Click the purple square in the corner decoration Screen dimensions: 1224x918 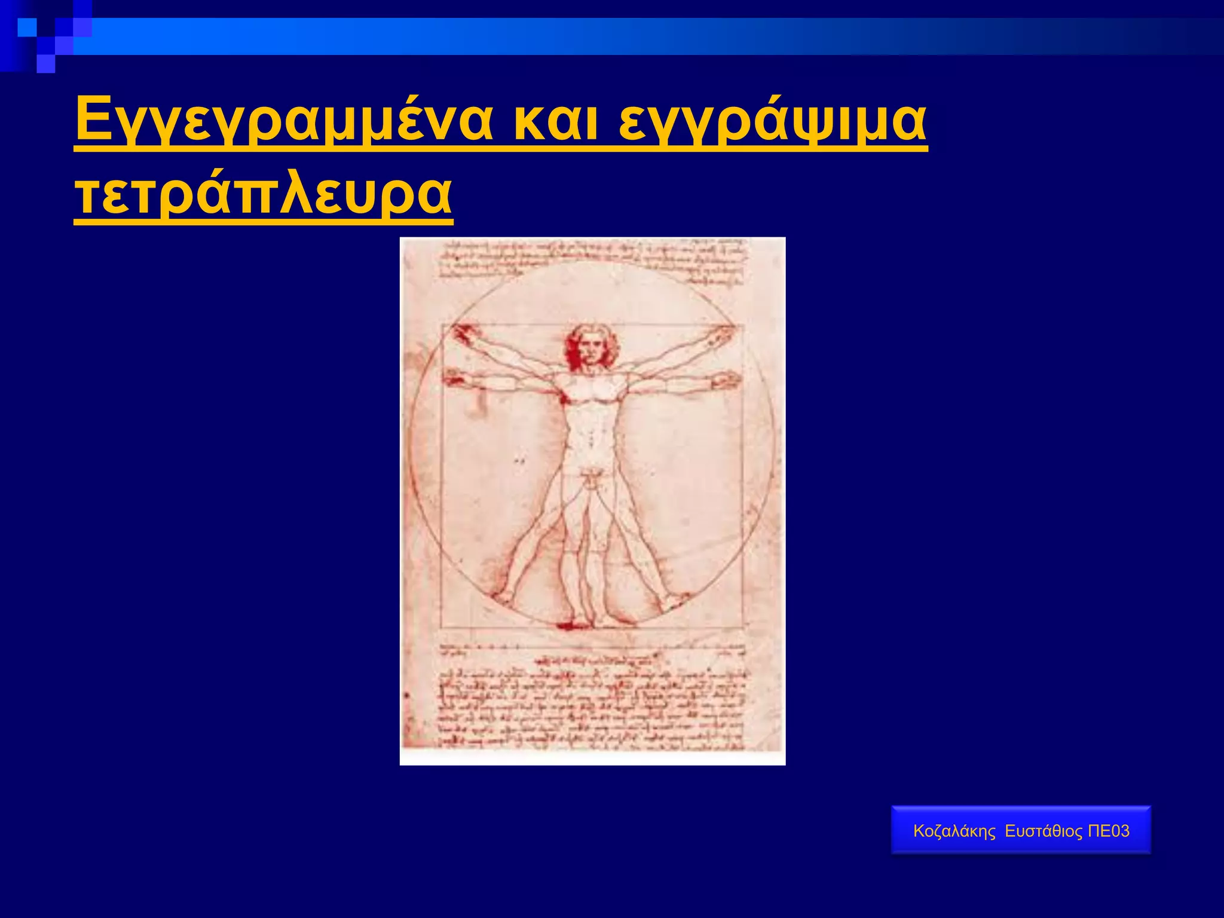tap(82, 27)
